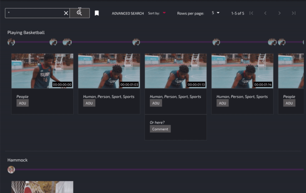
Task: Select first timeline marker on Playing Basketball track
Action: click(11, 42)
